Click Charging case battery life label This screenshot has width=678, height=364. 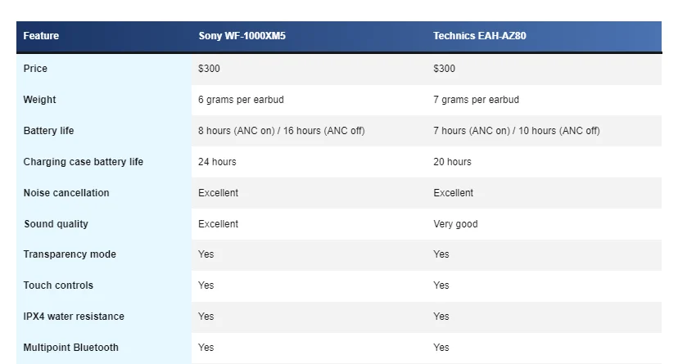pos(84,162)
